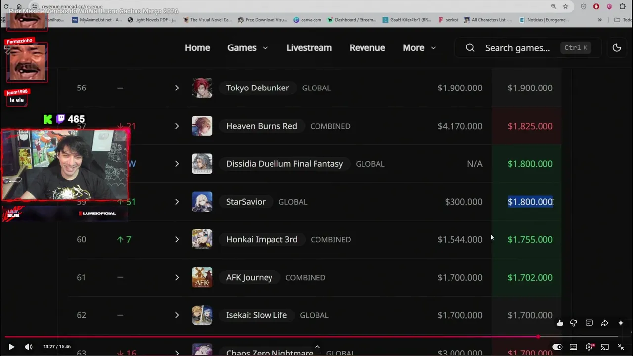
Task: Share the video via arrow icon
Action: point(605,323)
